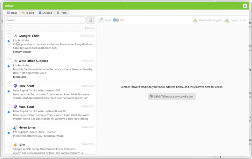Tick the checkbox for West Office Supplies
Viewport: 252px width, 159px height.
pos(9,61)
